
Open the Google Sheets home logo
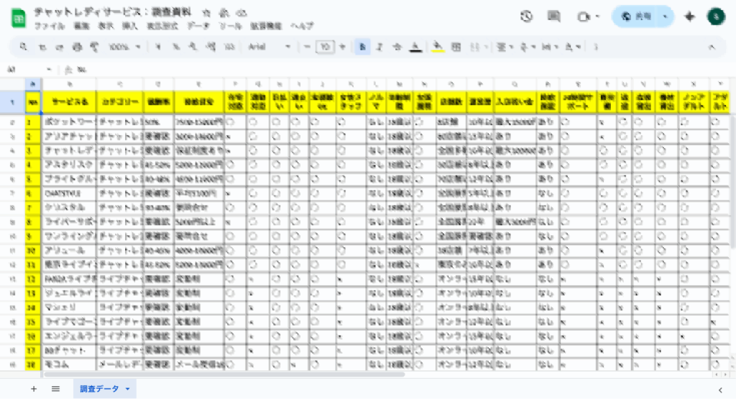pyautogui.click(x=19, y=19)
